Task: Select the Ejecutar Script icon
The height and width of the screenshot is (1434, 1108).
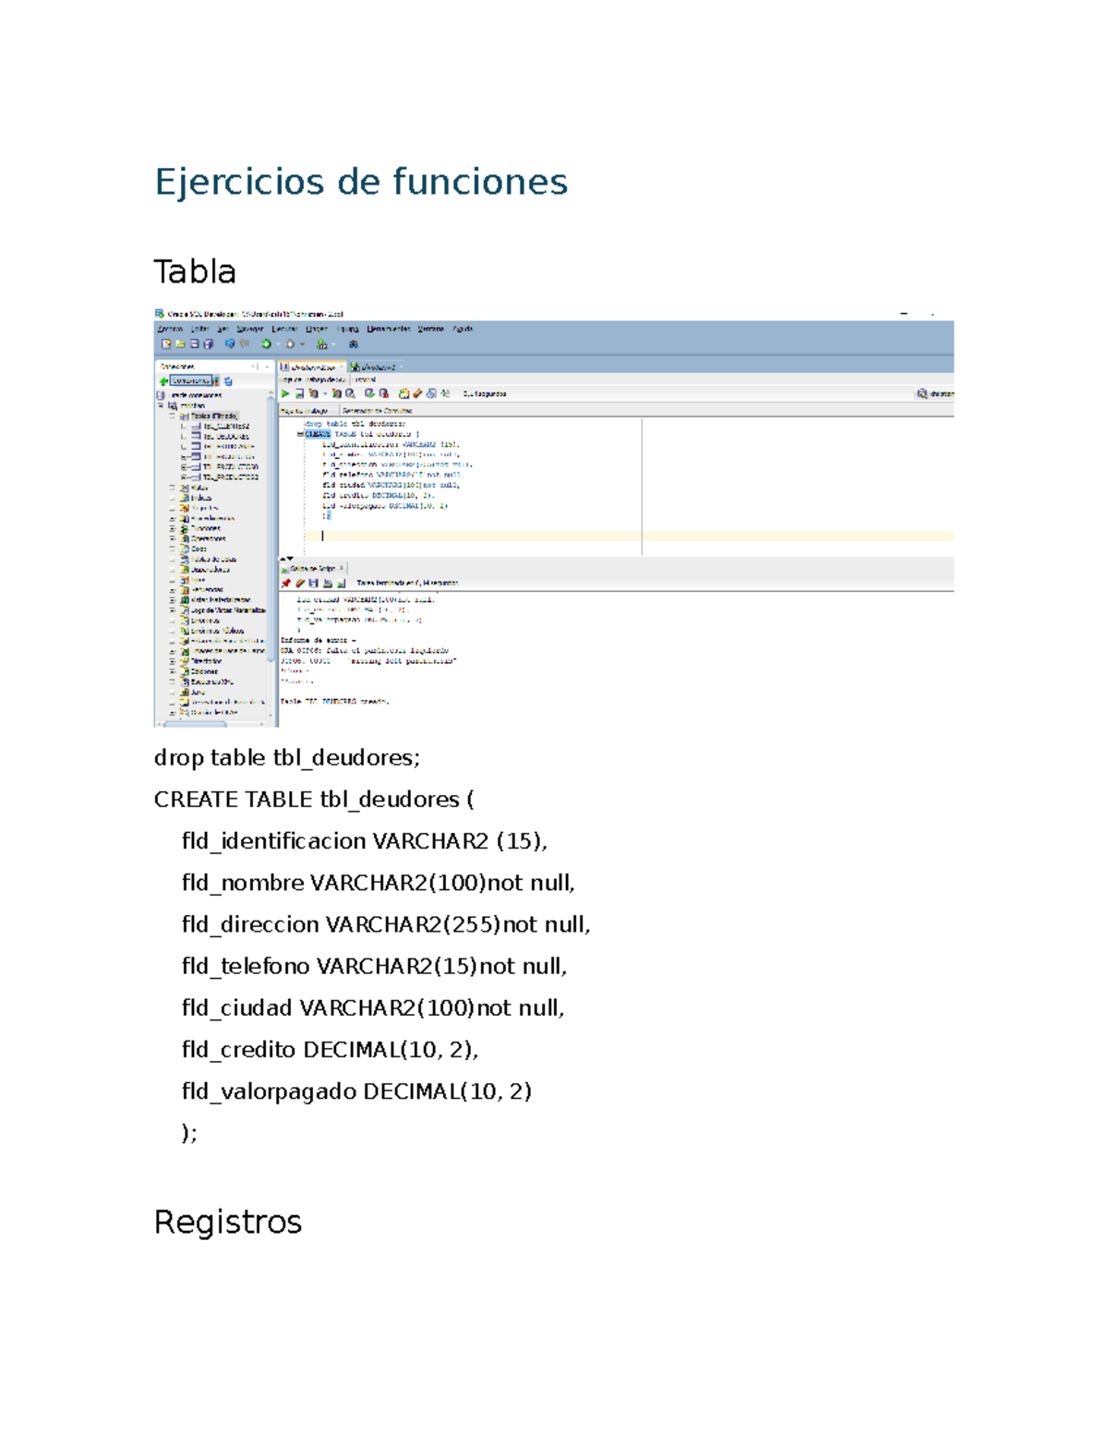Action: pyautogui.click(x=299, y=392)
